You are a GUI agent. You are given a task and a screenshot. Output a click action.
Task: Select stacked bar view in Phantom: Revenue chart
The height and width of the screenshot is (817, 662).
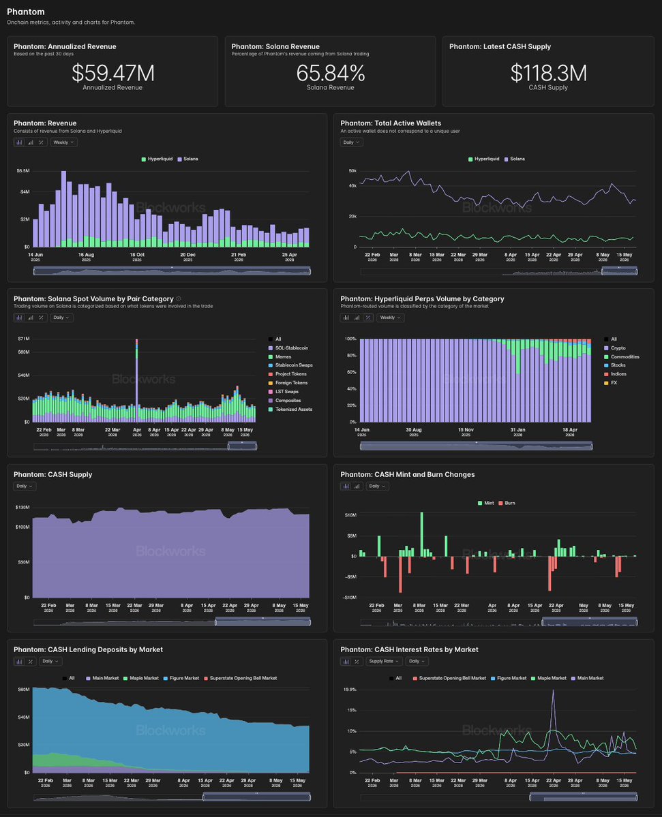(19, 142)
